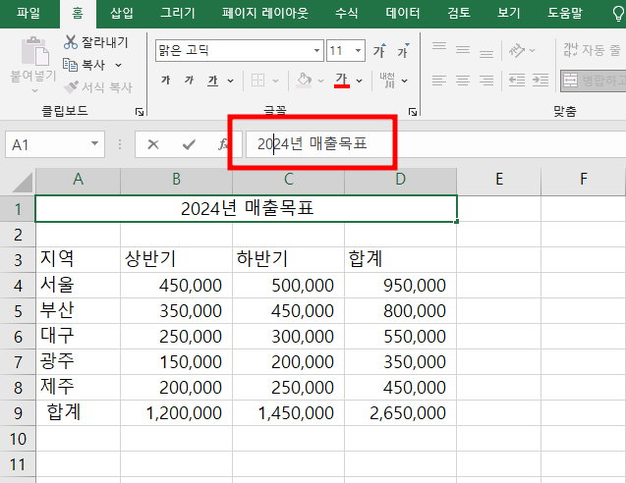Click cell with value 2,650,000
The width and height of the screenshot is (626, 483).
pyautogui.click(x=400, y=413)
